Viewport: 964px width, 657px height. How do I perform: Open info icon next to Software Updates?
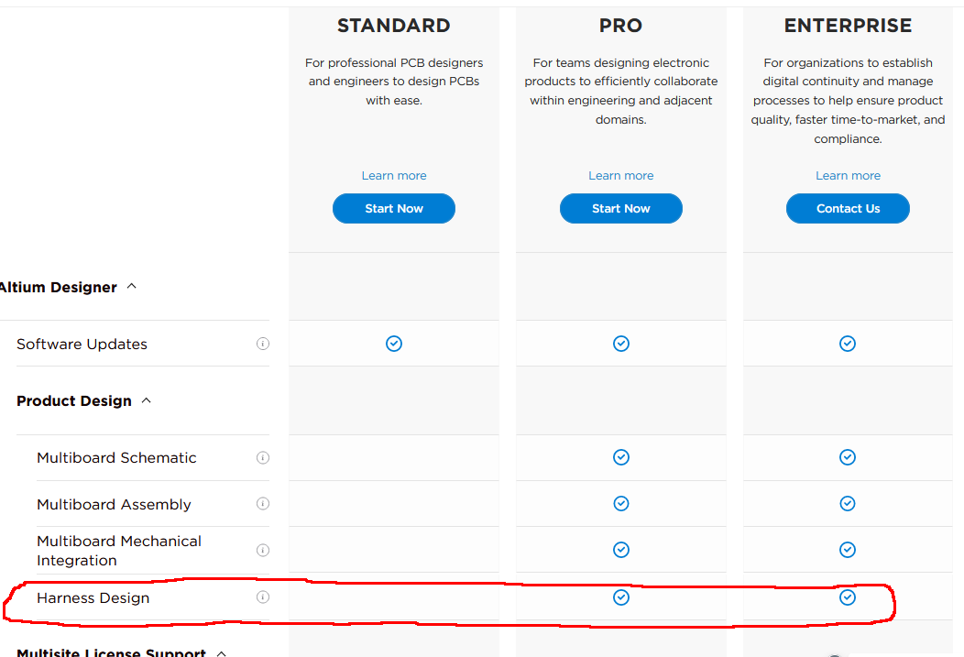coord(262,344)
